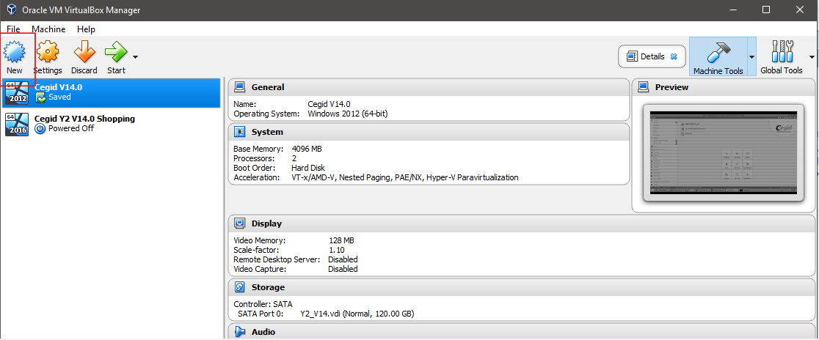Select Cegid Y2 V14.0 Shopping machine
The width and height of the screenshot is (819, 340).
click(110, 124)
